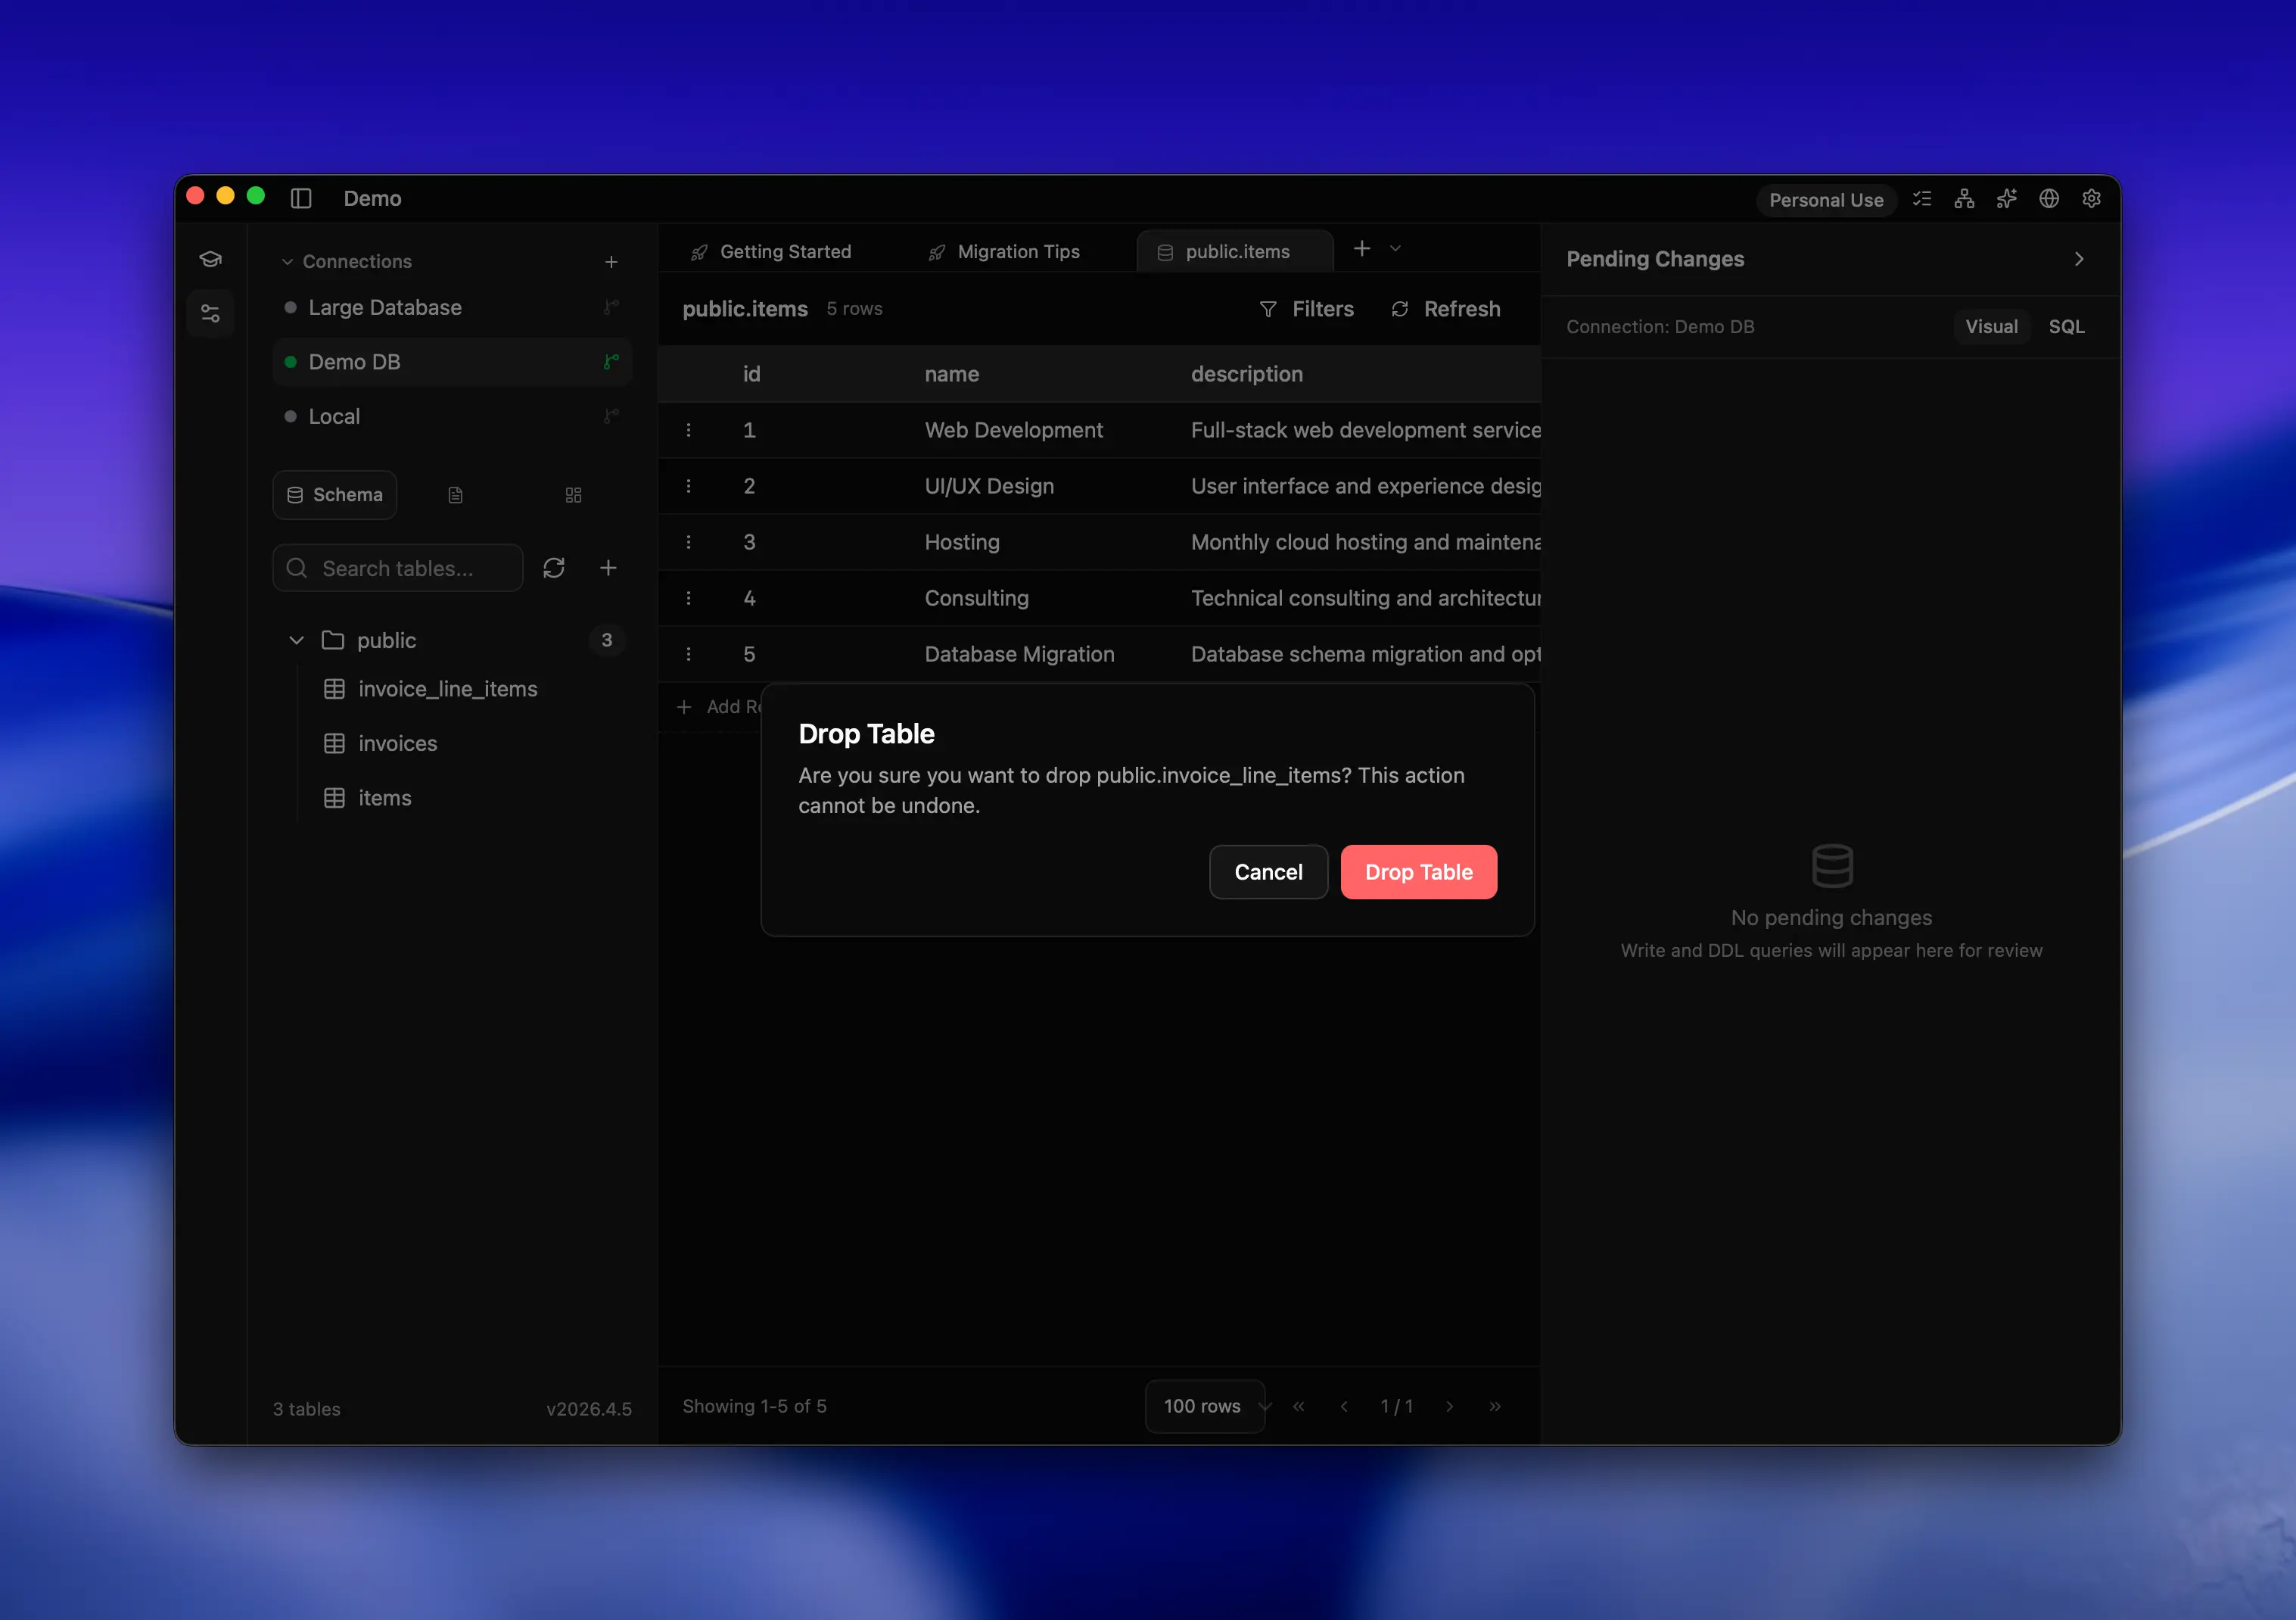The width and height of the screenshot is (2296, 1620).
Task: Click the connection settings icon below the learning icon
Action: pyautogui.click(x=211, y=312)
